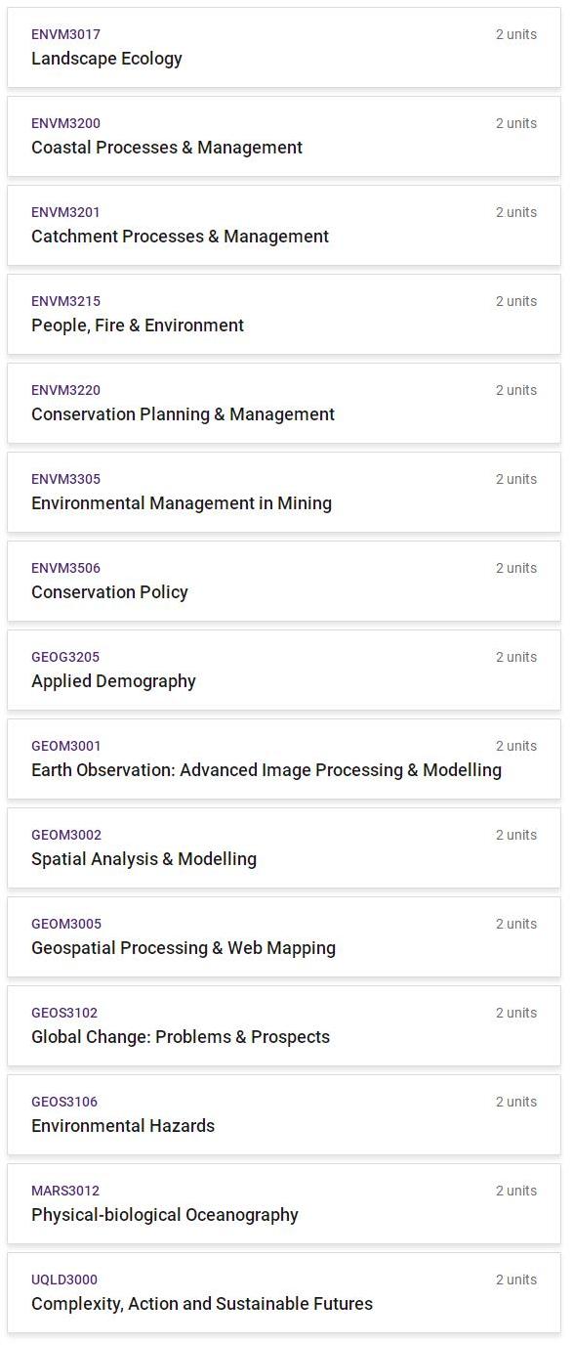Screen dimensions: 573x1345
Task: Select the ENVM3200 course code link
Action: point(65,123)
